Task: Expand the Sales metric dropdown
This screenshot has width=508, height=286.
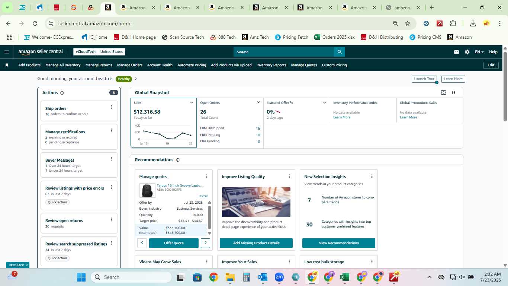Action: pos(192,103)
